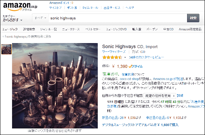Screen dimensions: 205x135
Task: Click the プライム badge beside the price
Action: tap(135, 66)
